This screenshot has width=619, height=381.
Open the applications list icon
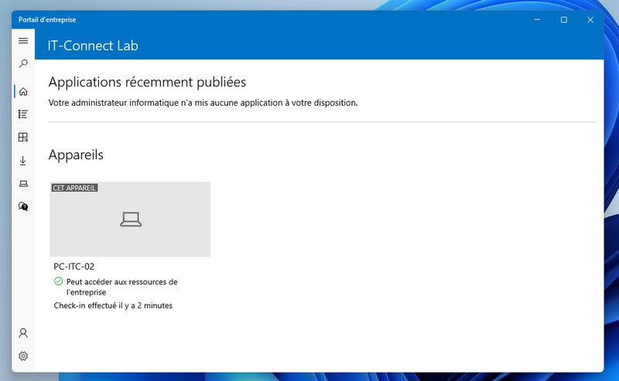click(23, 114)
